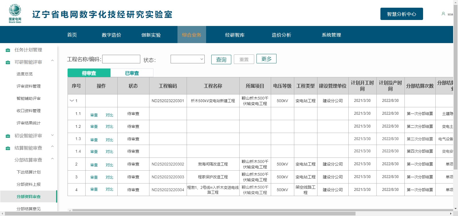
Task: Select the 综合业务 navigation menu
Action: coord(192,35)
